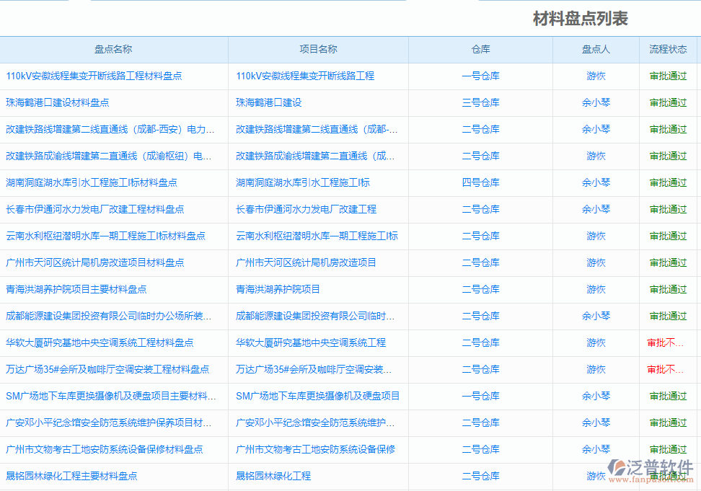
Task: View 审批通过 status on 广州市文物考古 row
Action: (668, 449)
